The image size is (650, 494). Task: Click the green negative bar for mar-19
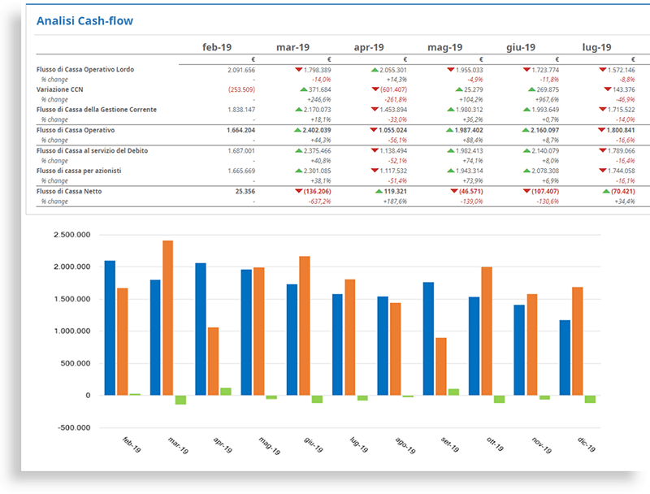(x=180, y=400)
